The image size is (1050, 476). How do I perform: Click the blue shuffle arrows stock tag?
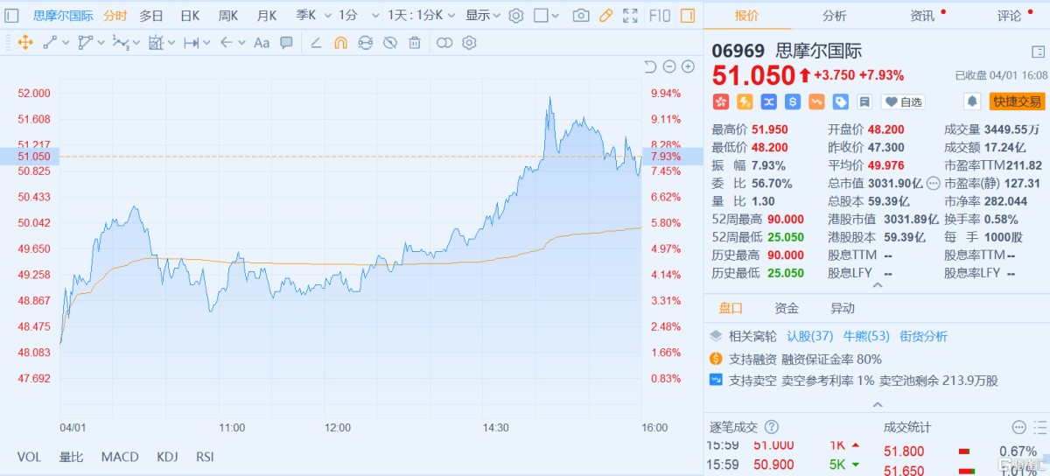(x=768, y=101)
